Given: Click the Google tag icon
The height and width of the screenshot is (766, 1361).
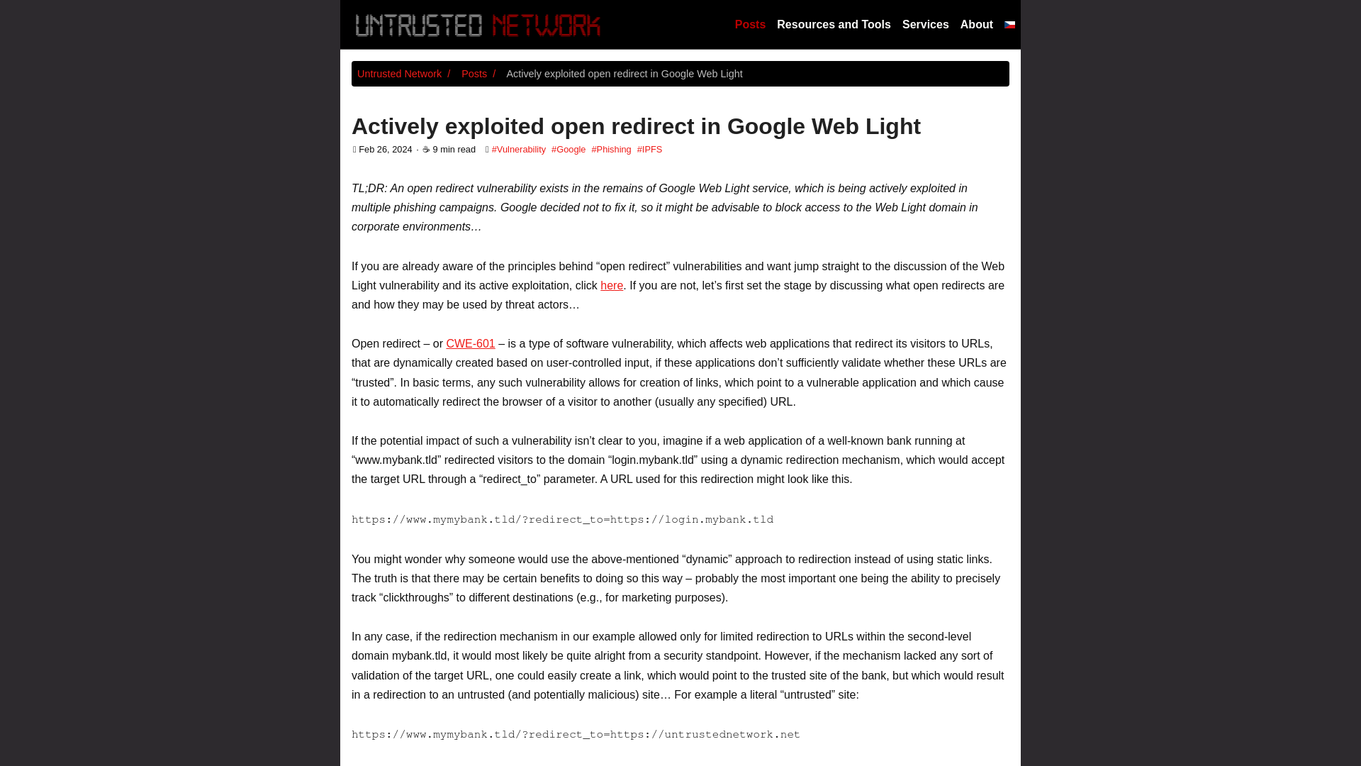Looking at the screenshot, I should [569, 150].
